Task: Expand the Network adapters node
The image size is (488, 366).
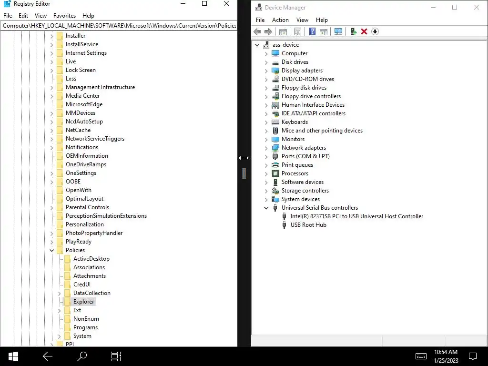Action: tap(266, 148)
